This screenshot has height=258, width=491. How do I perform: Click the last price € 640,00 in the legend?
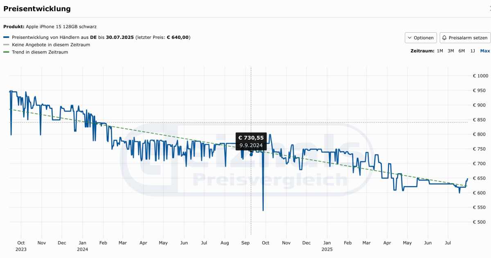pyautogui.click(x=177, y=37)
